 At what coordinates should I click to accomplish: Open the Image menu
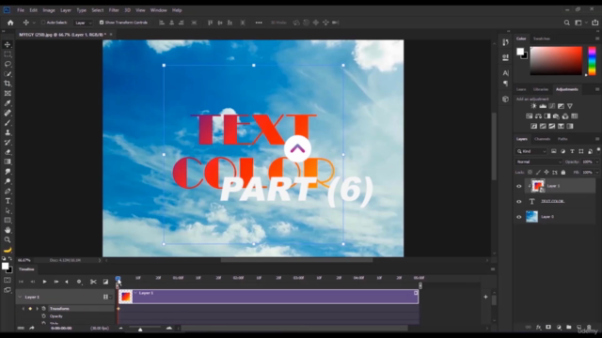click(x=49, y=10)
